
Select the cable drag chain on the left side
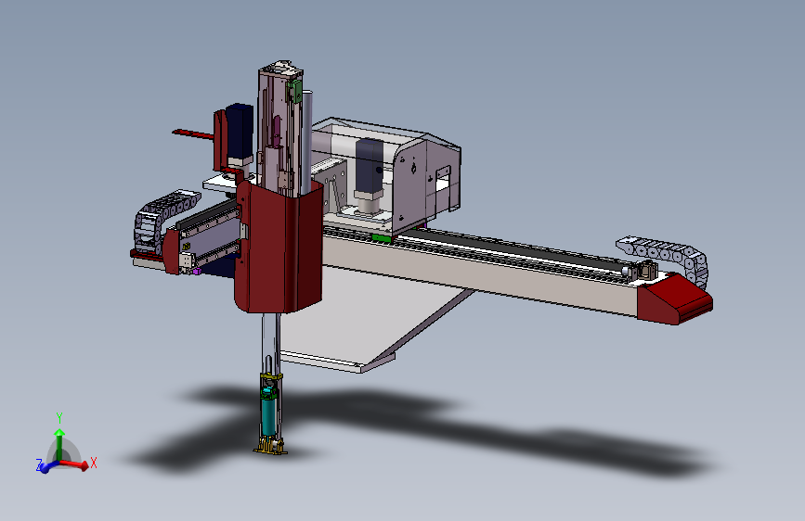click(160, 219)
